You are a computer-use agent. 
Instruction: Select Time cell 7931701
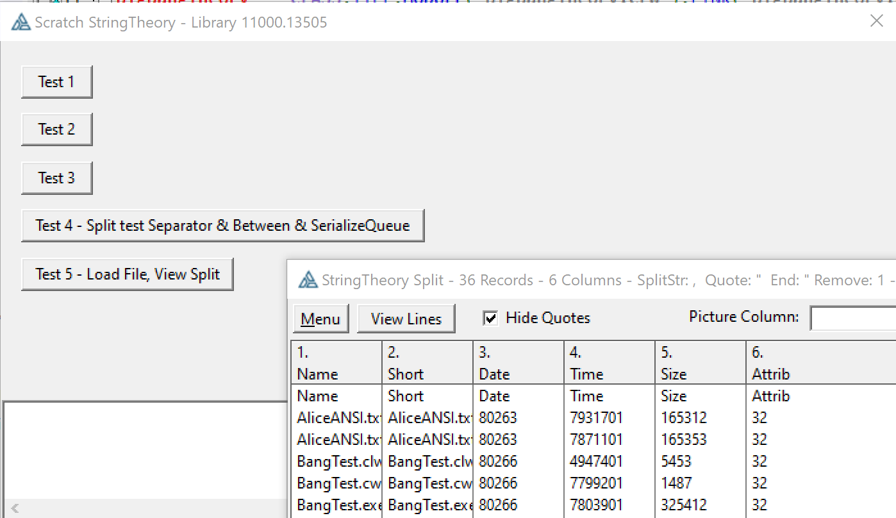(610, 418)
